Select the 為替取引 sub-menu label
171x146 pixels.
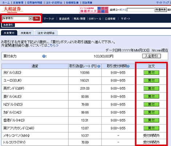coord(8,25)
